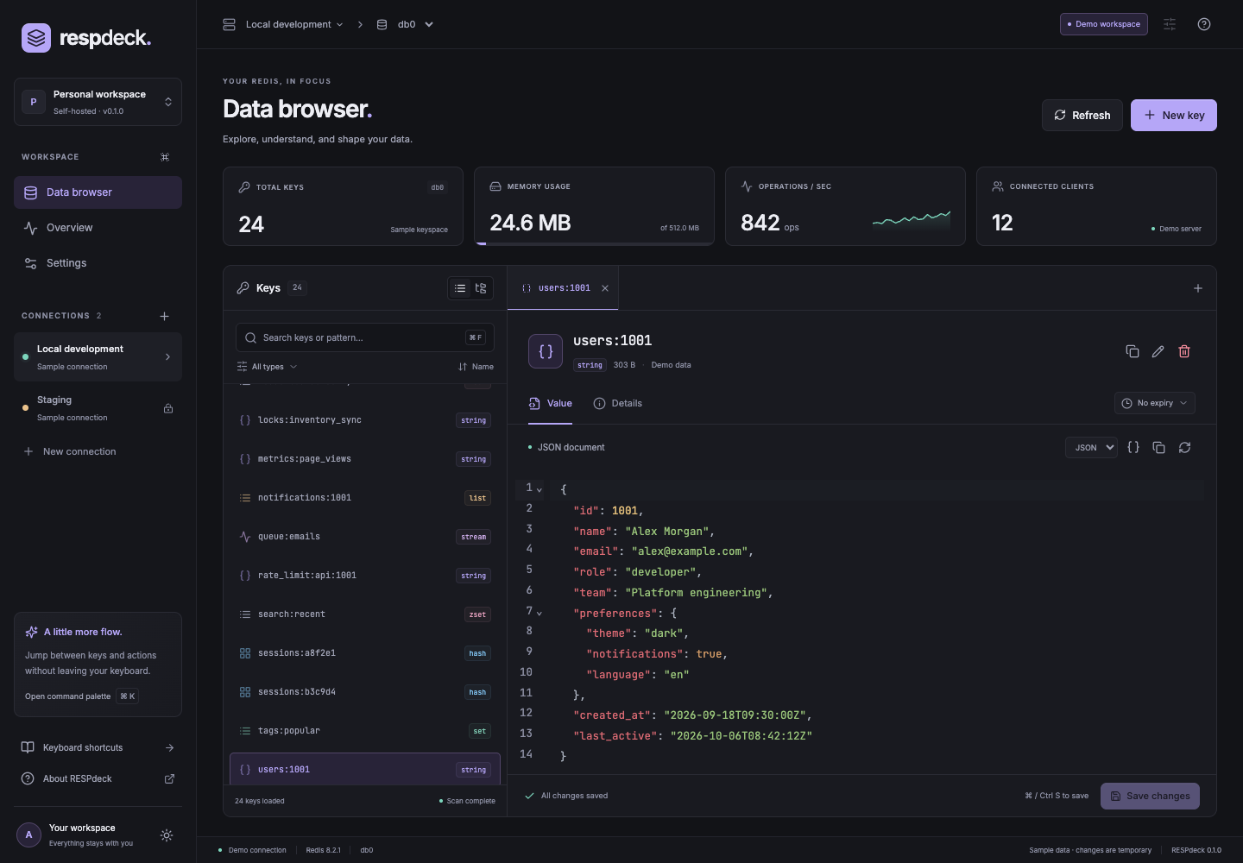Open the All types filter dropdown

[x=268, y=367]
